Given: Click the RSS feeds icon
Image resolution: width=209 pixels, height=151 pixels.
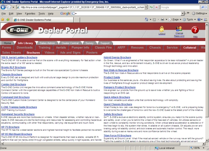Looking at the screenshot, I should pos(154,20).
